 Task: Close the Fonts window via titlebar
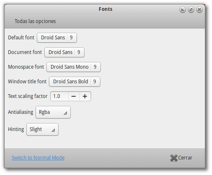pyautogui.click(x=199, y=10)
